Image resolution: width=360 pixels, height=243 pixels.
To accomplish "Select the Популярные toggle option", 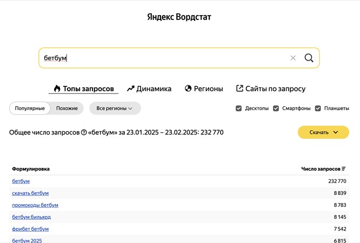I will [x=30, y=109].
